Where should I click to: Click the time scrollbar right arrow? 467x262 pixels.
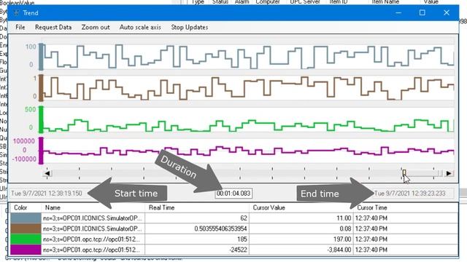pos(449,173)
